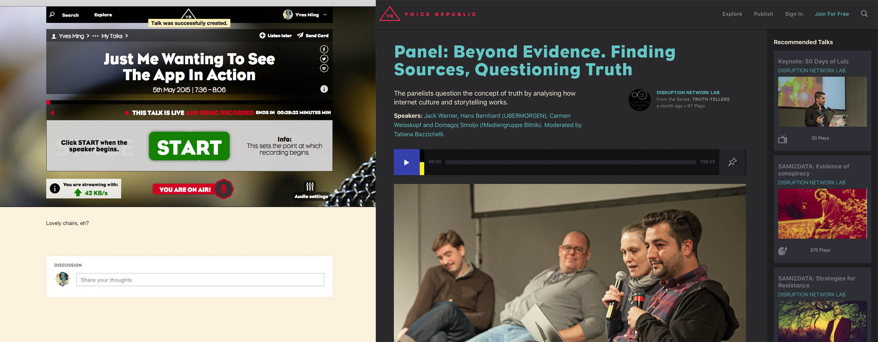Click Sign In in the navbar
Image resolution: width=878 pixels, height=342 pixels.
[794, 14]
